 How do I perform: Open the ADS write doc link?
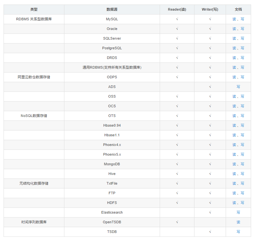tap(238, 87)
